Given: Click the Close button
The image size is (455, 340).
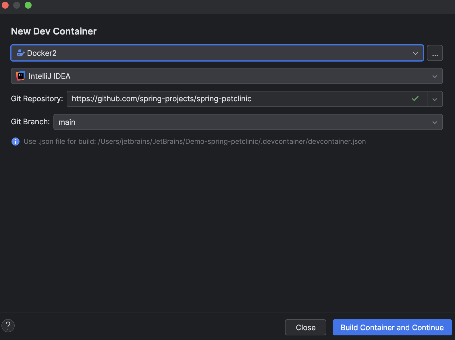Looking at the screenshot, I should pyautogui.click(x=305, y=327).
